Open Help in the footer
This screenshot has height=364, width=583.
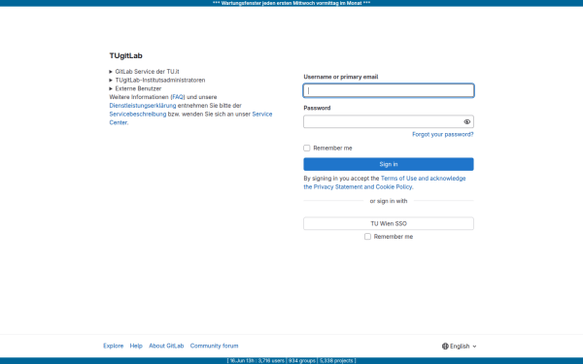point(136,346)
